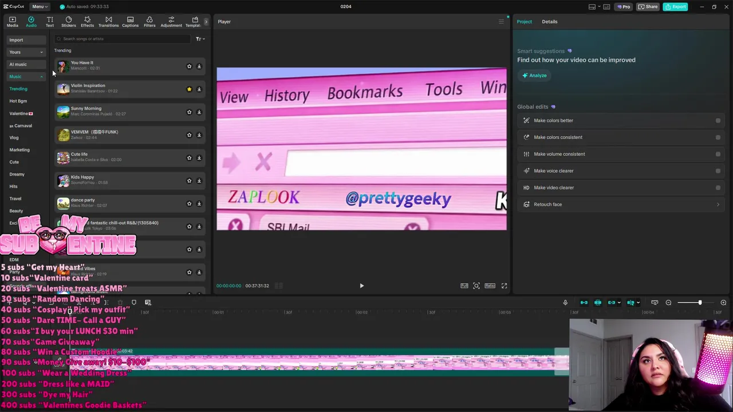This screenshot has height=412, width=733.
Task: Toggle Make colors consistent
Action: click(718, 137)
